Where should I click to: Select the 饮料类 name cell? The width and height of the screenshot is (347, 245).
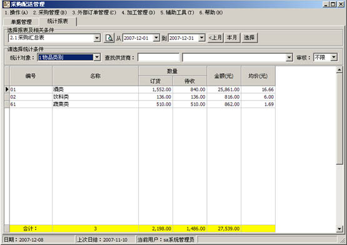tap(96, 97)
